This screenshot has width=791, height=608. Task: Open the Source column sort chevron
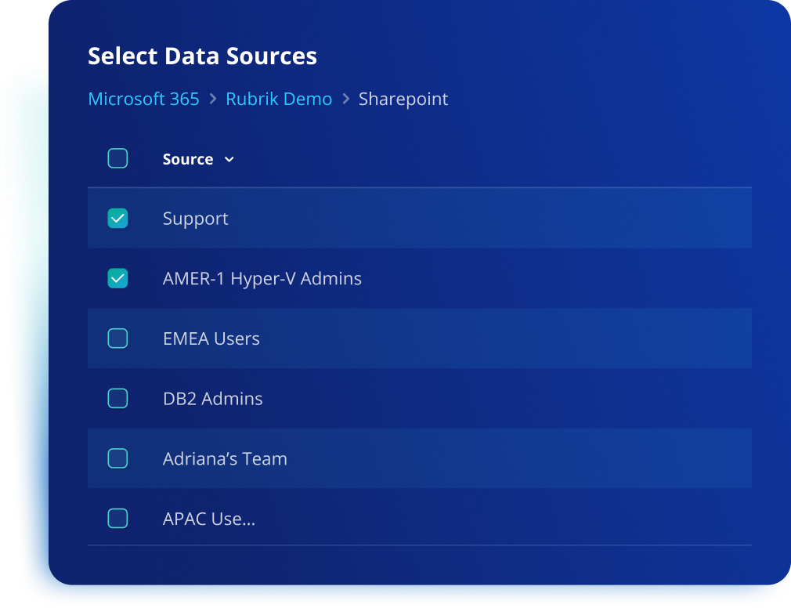(229, 159)
